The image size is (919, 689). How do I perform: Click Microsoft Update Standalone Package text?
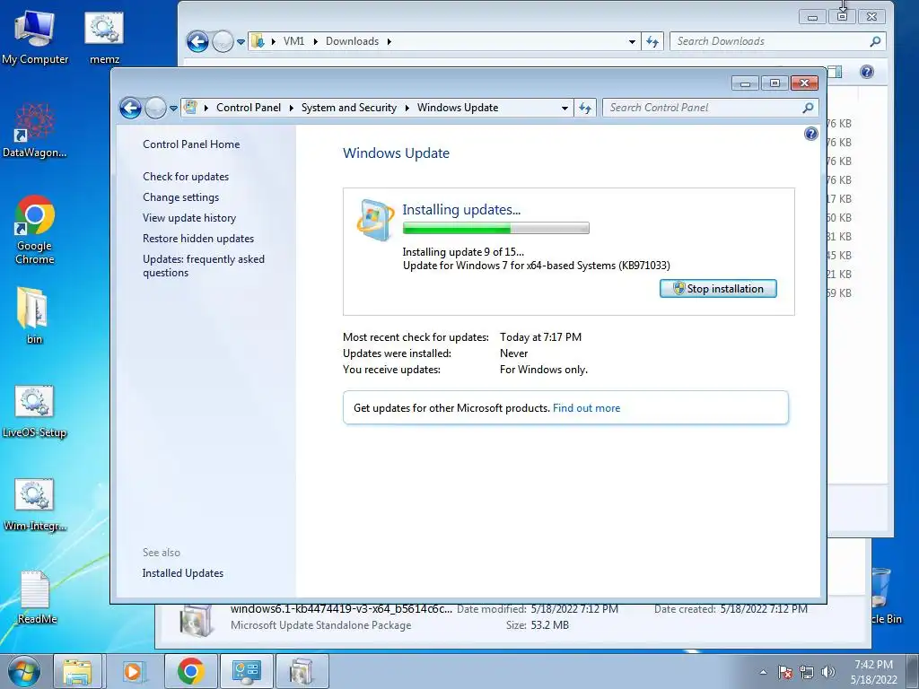(x=320, y=625)
